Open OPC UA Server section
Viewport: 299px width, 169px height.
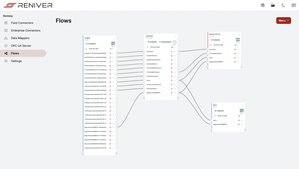21,46
